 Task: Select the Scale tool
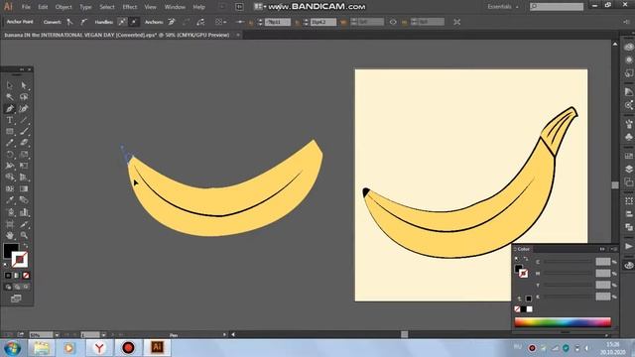pyautogui.click(x=24, y=155)
